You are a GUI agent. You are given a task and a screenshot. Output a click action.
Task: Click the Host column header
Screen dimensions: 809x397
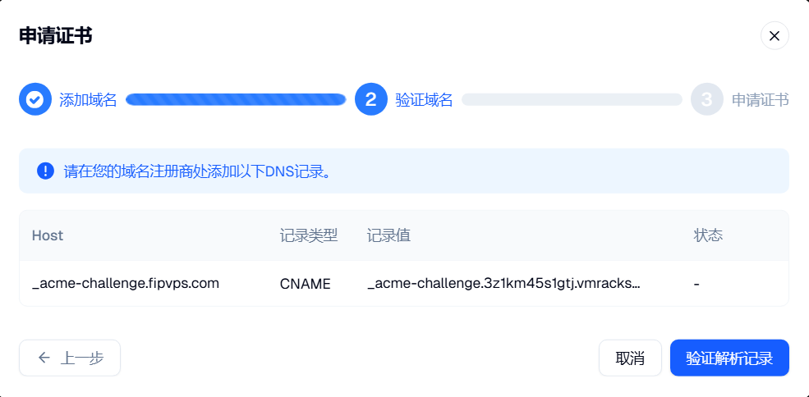click(48, 235)
